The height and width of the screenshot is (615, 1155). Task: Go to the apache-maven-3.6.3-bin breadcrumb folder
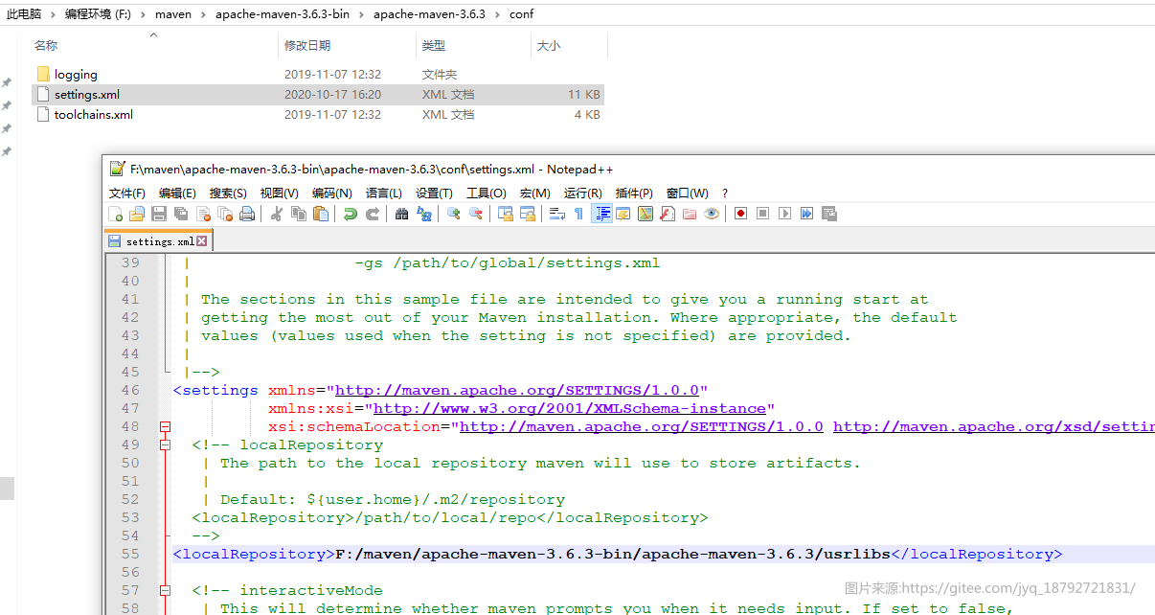tap(282, 14)
